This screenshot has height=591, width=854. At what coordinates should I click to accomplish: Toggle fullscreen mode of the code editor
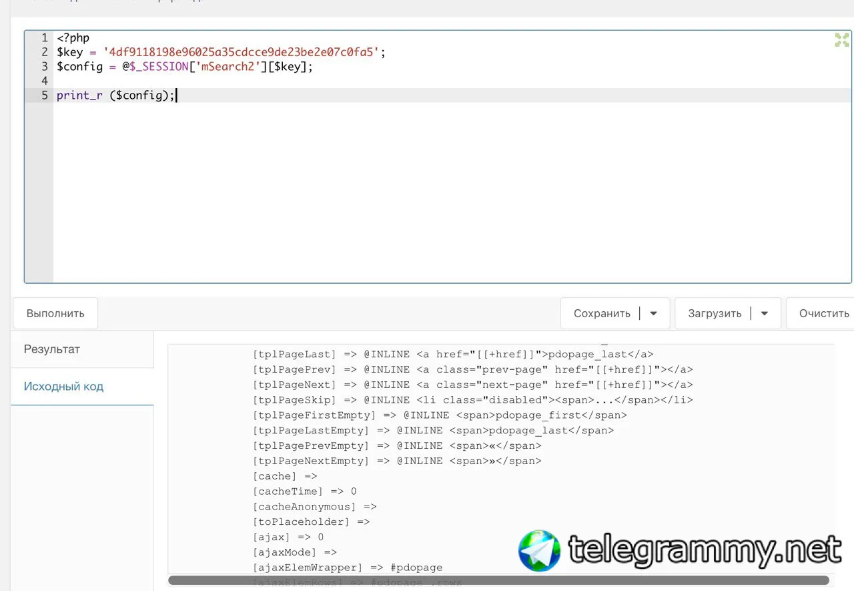pyautogui.click(x=842, y=40)
